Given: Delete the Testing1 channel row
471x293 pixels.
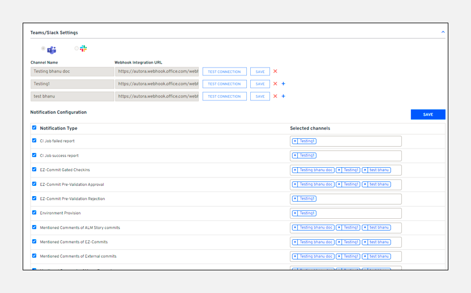Looking at the screenshot, I should 275,84.
